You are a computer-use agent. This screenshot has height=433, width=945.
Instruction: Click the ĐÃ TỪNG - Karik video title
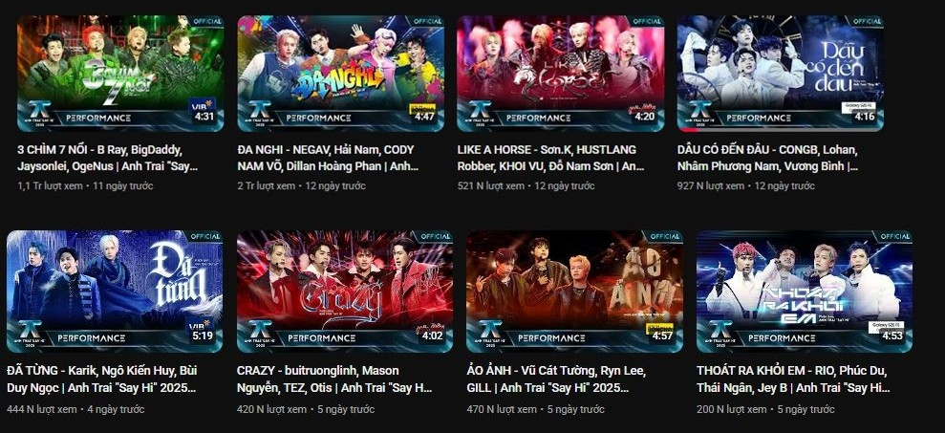point(102,379)
